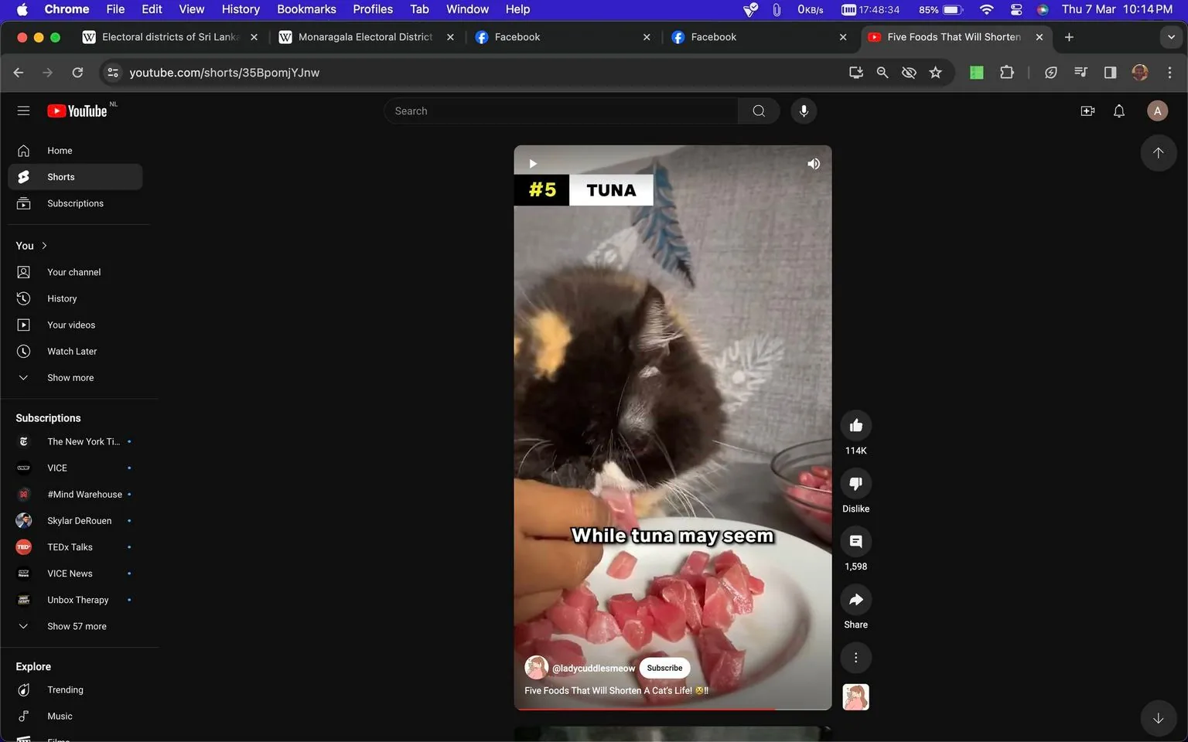
Task: Expand Show 57 more subscriptions
Action: point(76,626)
